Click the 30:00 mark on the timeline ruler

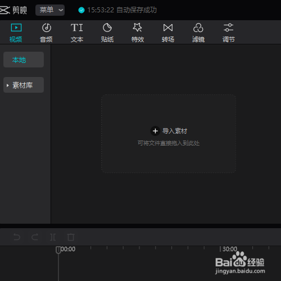click(x=230, y=249)
